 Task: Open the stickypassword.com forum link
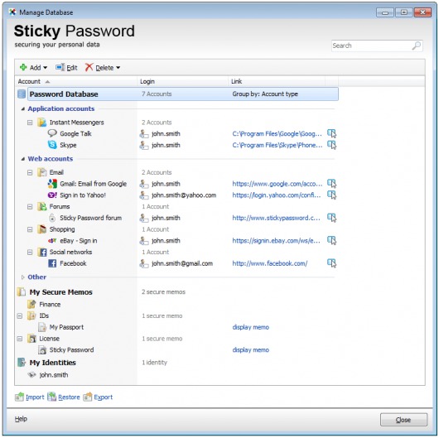click(x=276, y=218)
